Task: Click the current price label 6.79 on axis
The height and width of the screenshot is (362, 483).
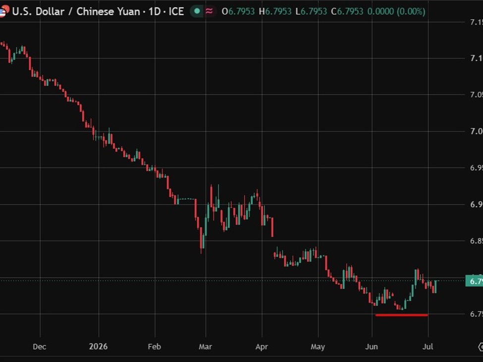Action: 475,281
